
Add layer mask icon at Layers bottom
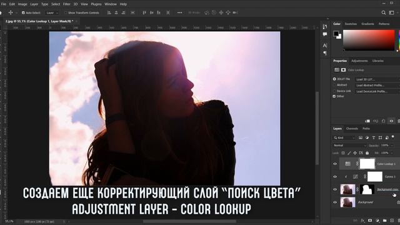[x=370, y=221]
